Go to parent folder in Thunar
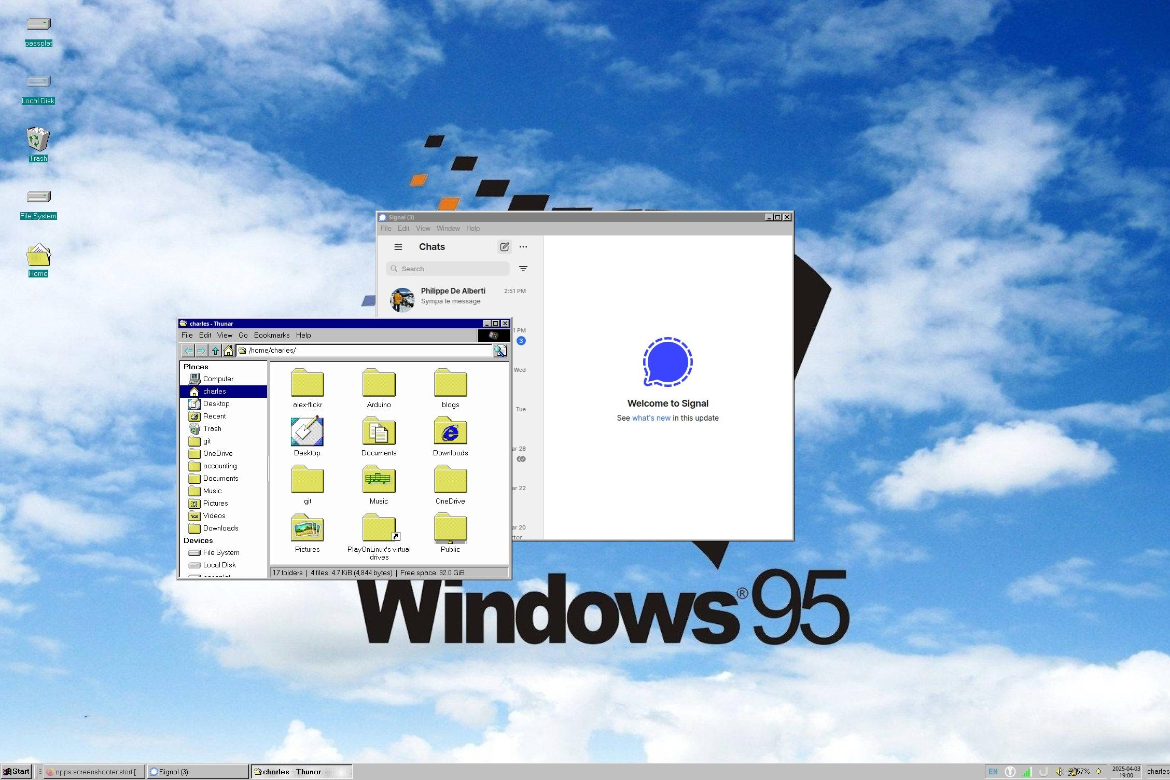1170x780 pixels. [x=215, y=351]
